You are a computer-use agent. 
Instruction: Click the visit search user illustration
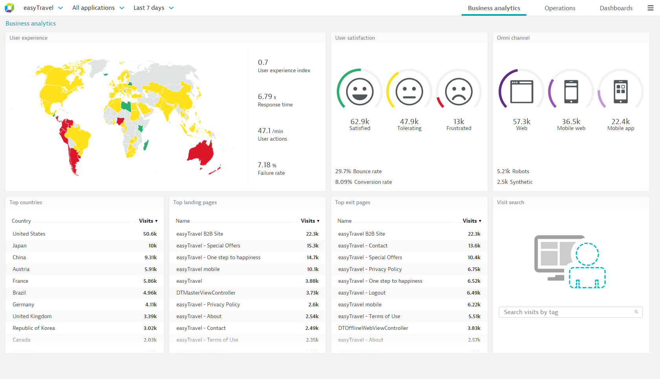click(x=570, y=262)
